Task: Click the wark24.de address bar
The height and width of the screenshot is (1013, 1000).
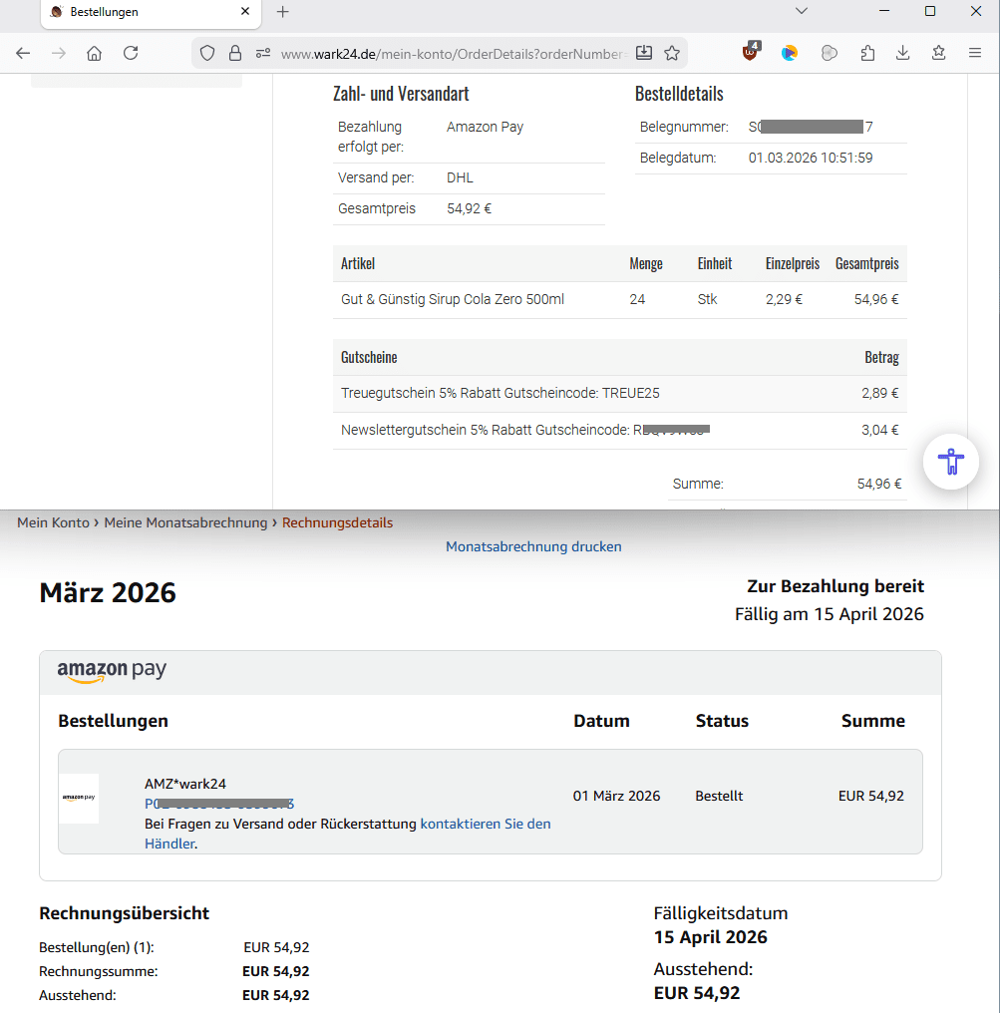Action: tap(449, 53)
